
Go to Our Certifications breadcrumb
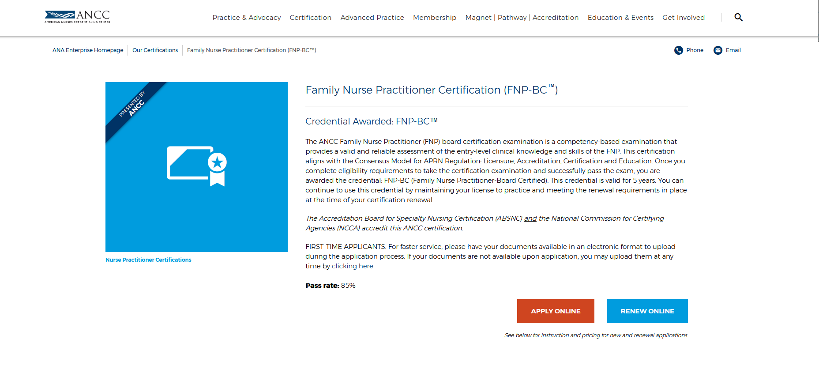click(x=155, y=50)
